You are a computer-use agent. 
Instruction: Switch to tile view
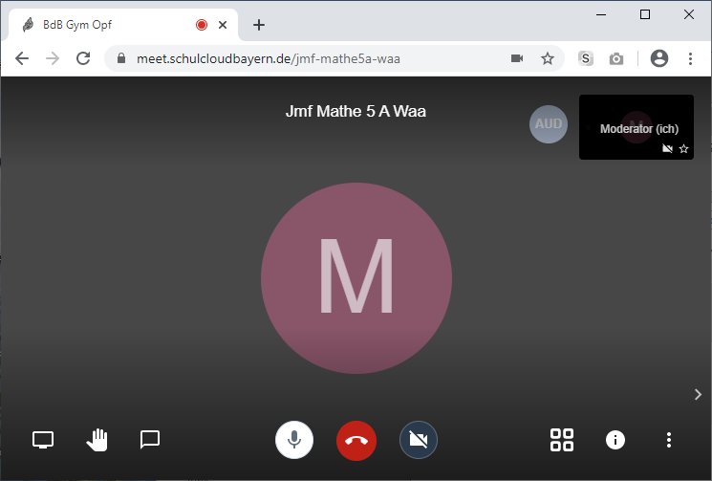tap(562, 440)
